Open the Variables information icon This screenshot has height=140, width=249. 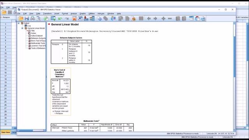click(x=92, y=19)
